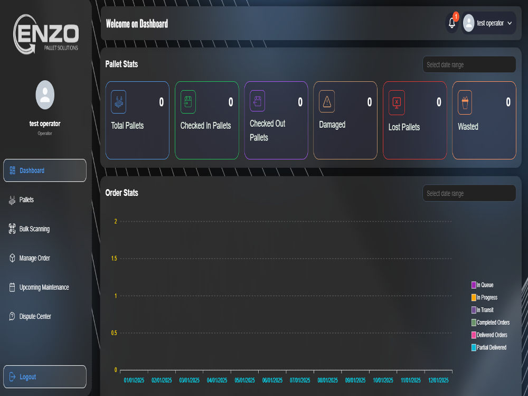
Task: Click the Checked In Pallets card icon
Action: [188, 102]
